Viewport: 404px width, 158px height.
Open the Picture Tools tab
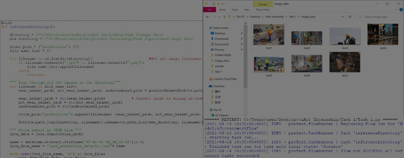[262, 10]
